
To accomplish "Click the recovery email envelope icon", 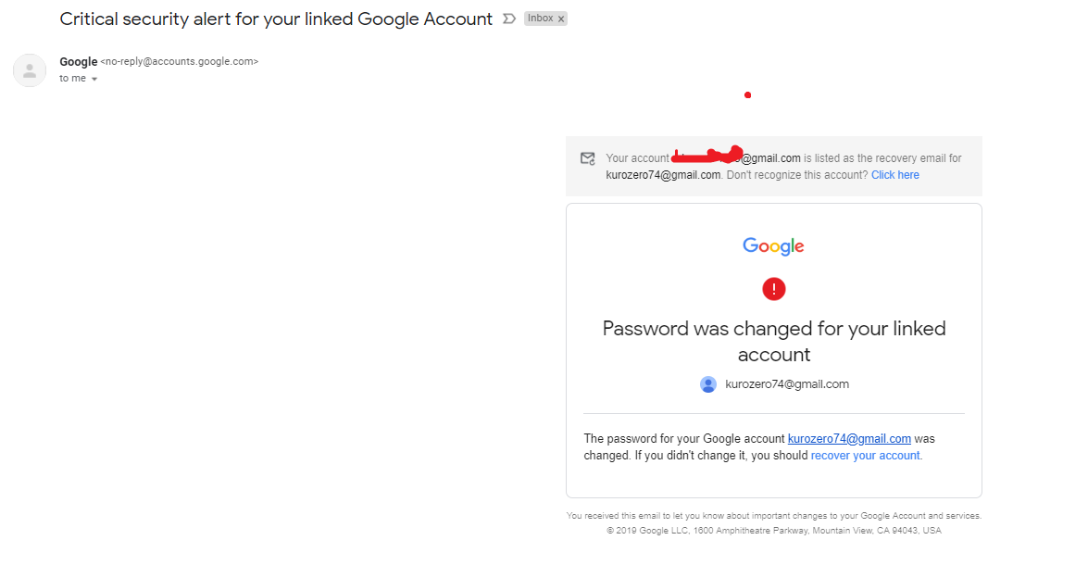I will 588,159.
